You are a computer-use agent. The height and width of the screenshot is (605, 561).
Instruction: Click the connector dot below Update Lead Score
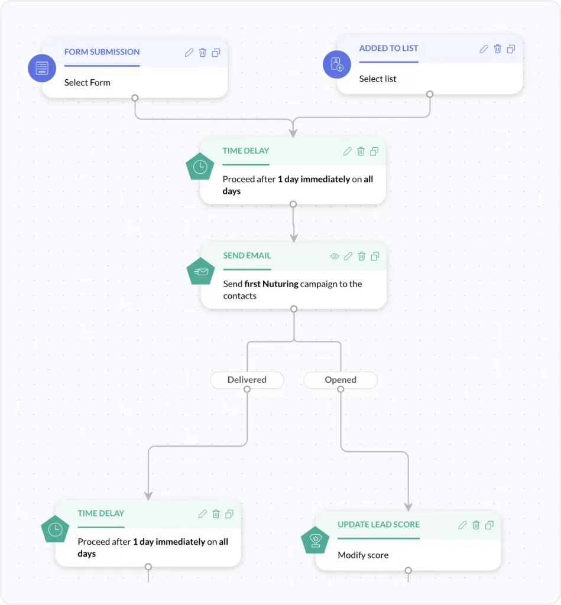click(408, 572)
